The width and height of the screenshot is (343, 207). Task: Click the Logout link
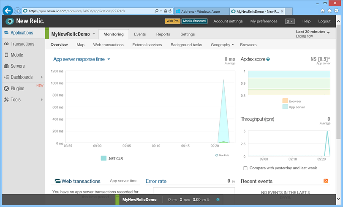324,21
